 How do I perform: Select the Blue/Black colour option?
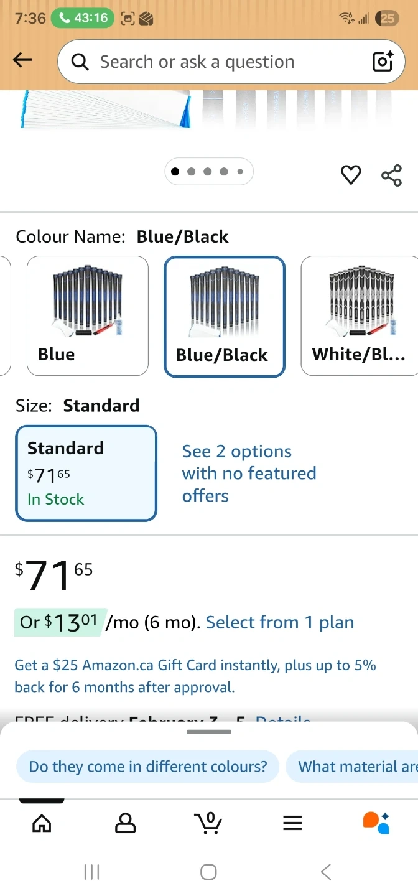(225, 316)
